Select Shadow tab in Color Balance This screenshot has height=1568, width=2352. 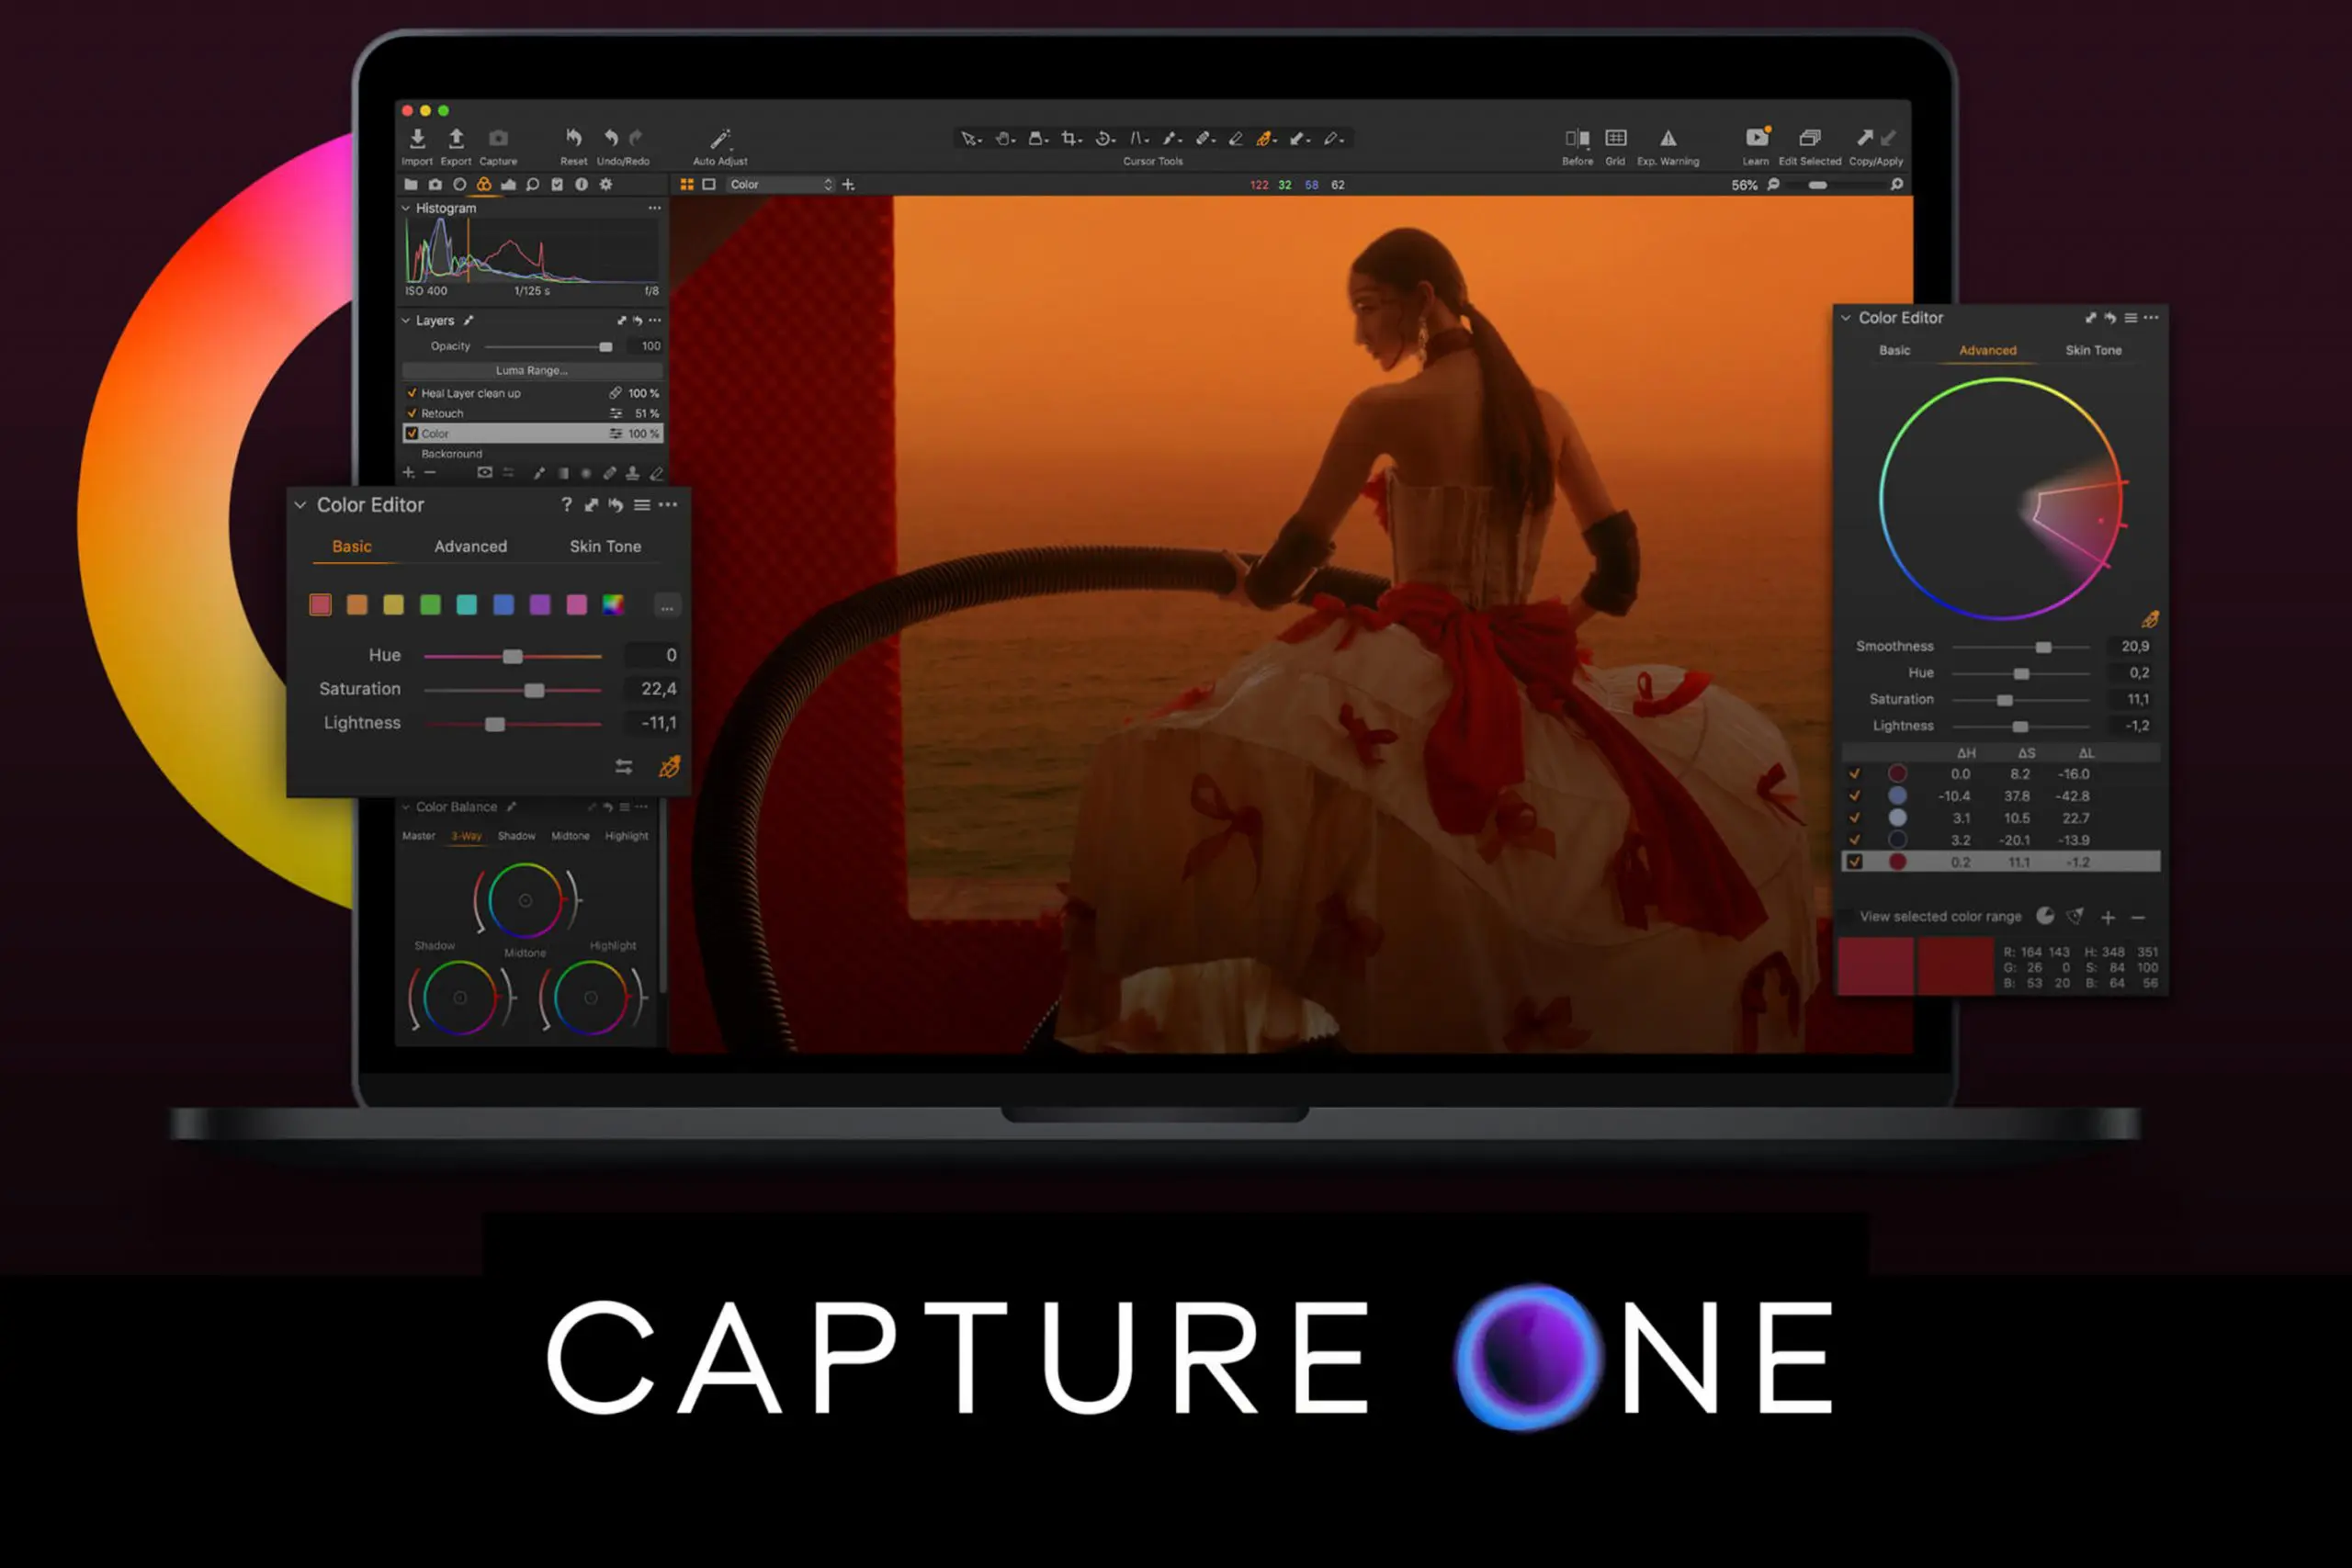coord(516,836)
